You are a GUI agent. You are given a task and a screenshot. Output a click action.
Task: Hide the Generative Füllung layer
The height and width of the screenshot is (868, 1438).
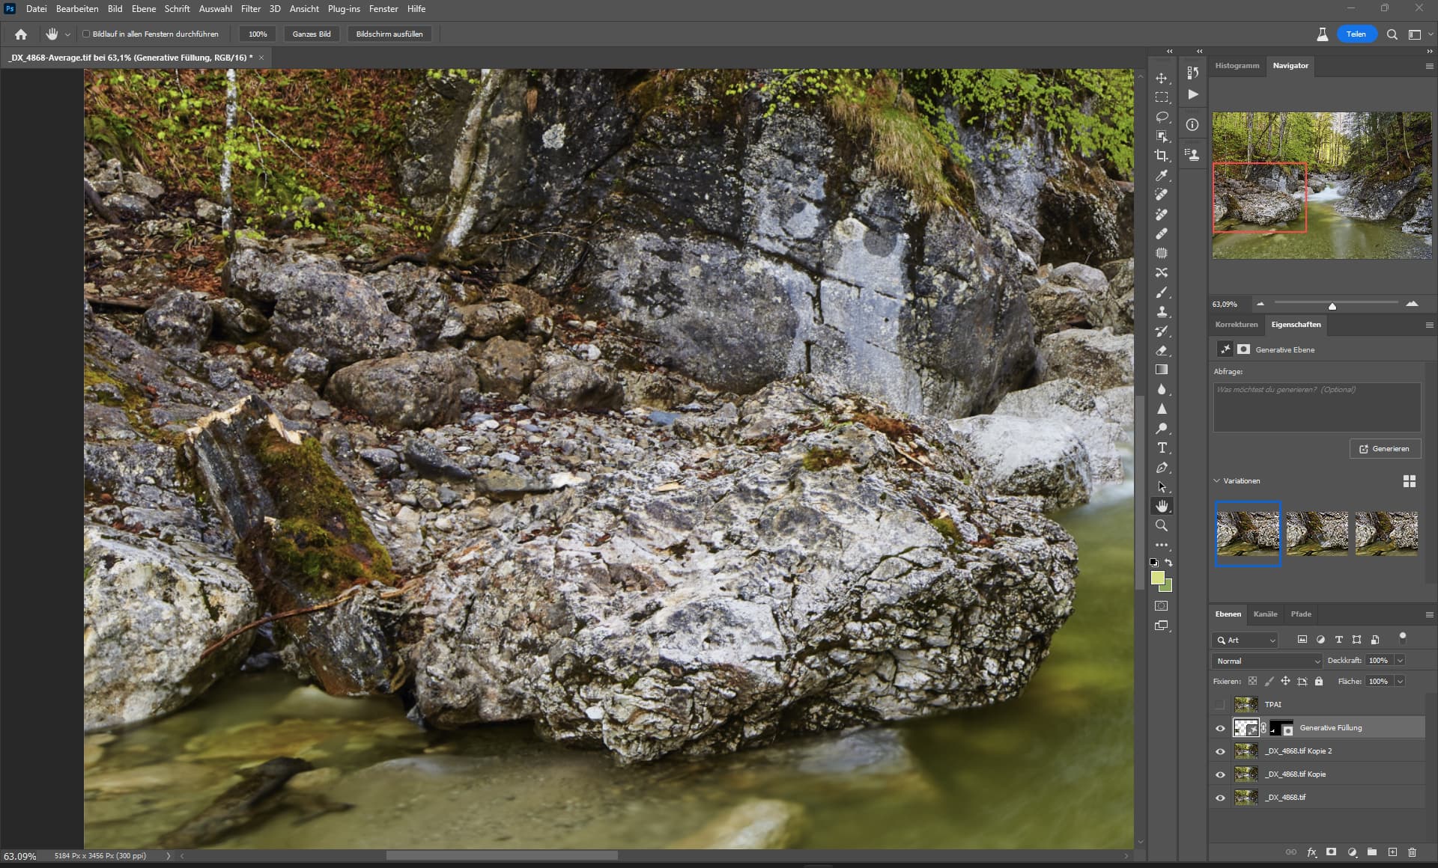1220,727
